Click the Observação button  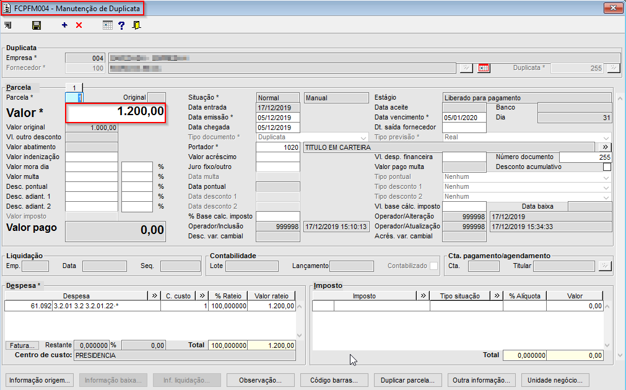click(260, 380)
